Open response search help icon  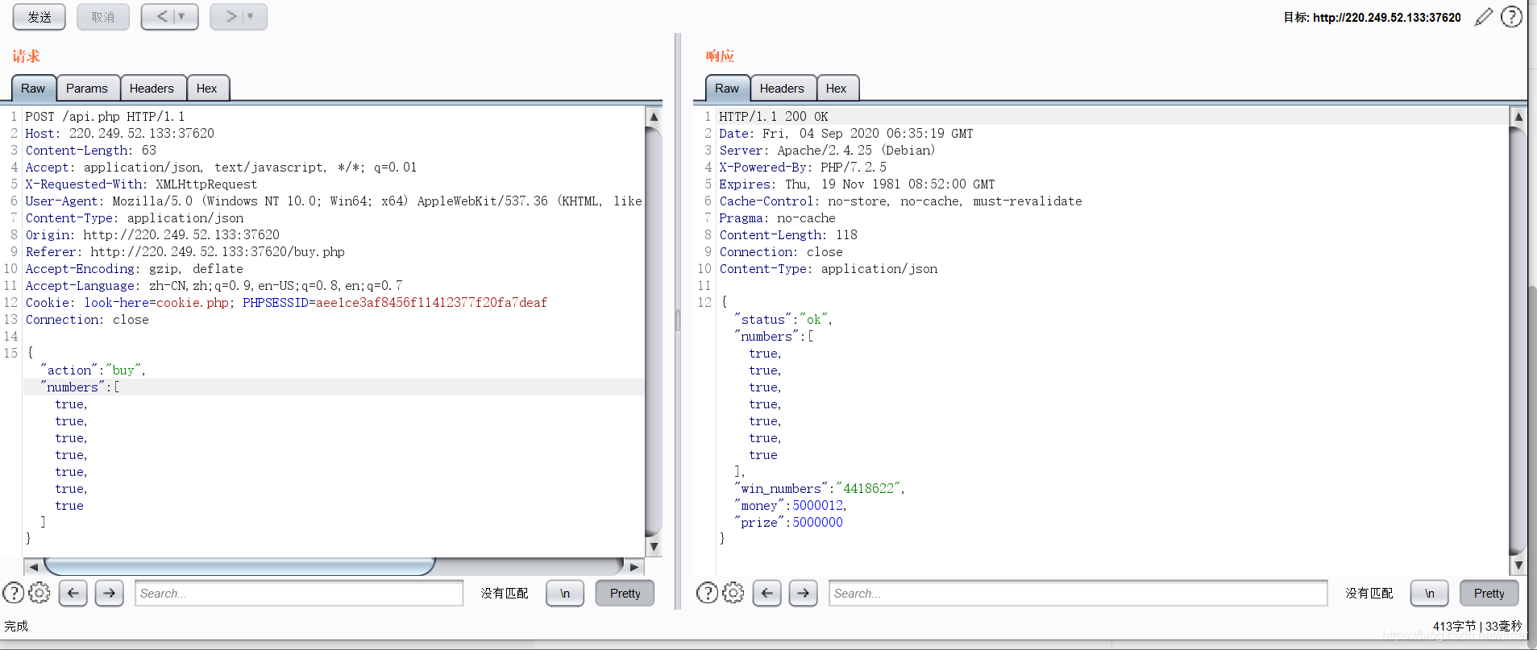coord(708,594)
